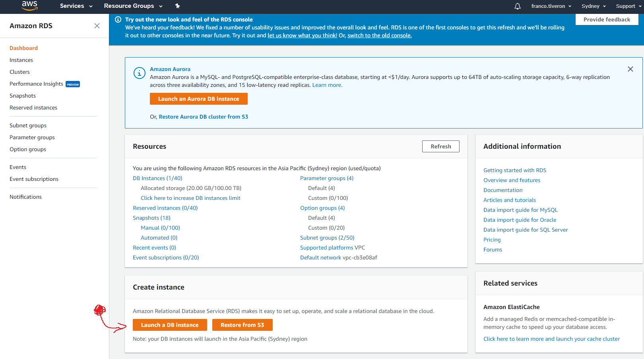
Task: Open Articles and tutorials link
Action: click(510, 200)
